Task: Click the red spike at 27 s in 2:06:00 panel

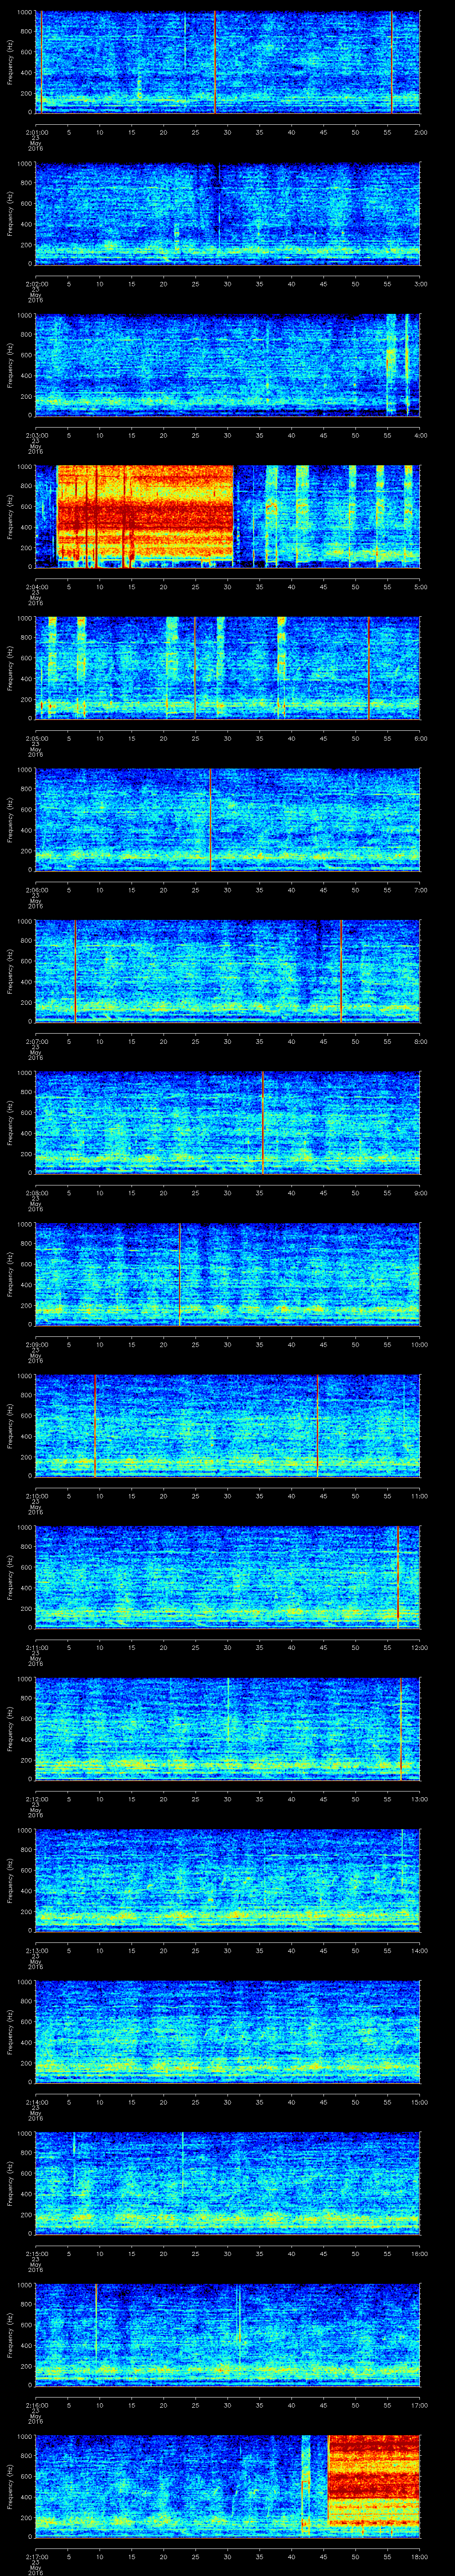Action: coord(210,819)
